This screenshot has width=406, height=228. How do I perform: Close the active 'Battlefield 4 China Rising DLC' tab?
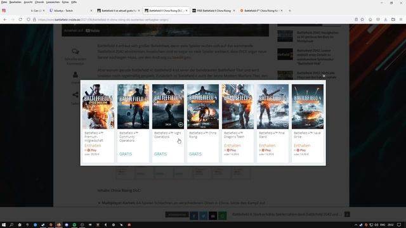coord(187,11)
